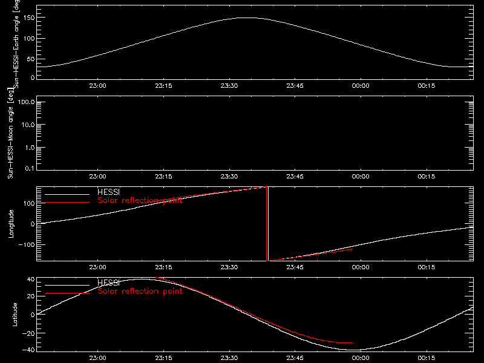Click the -40 tick label in Latitude plot
The image size is (484, 363).
28,350
